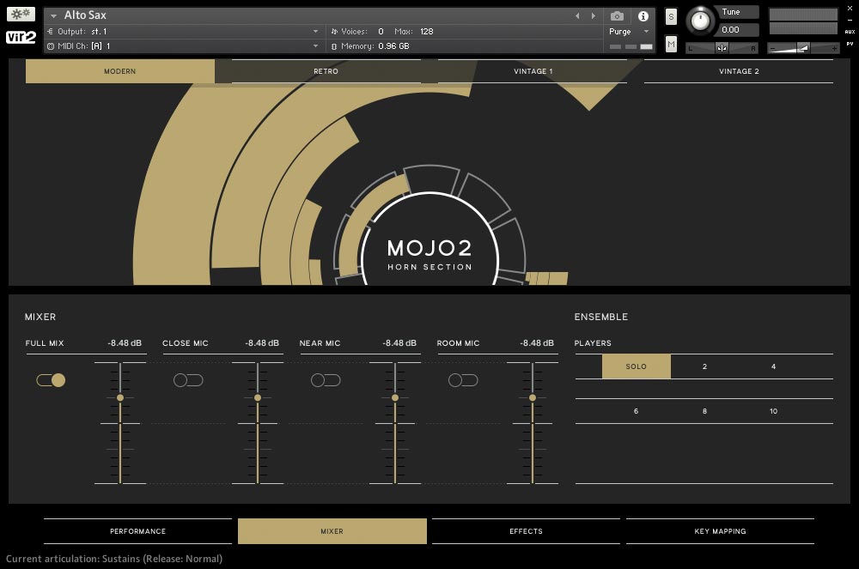
Task: Click the next instrument arrow in the header
Action: (592, 15)
